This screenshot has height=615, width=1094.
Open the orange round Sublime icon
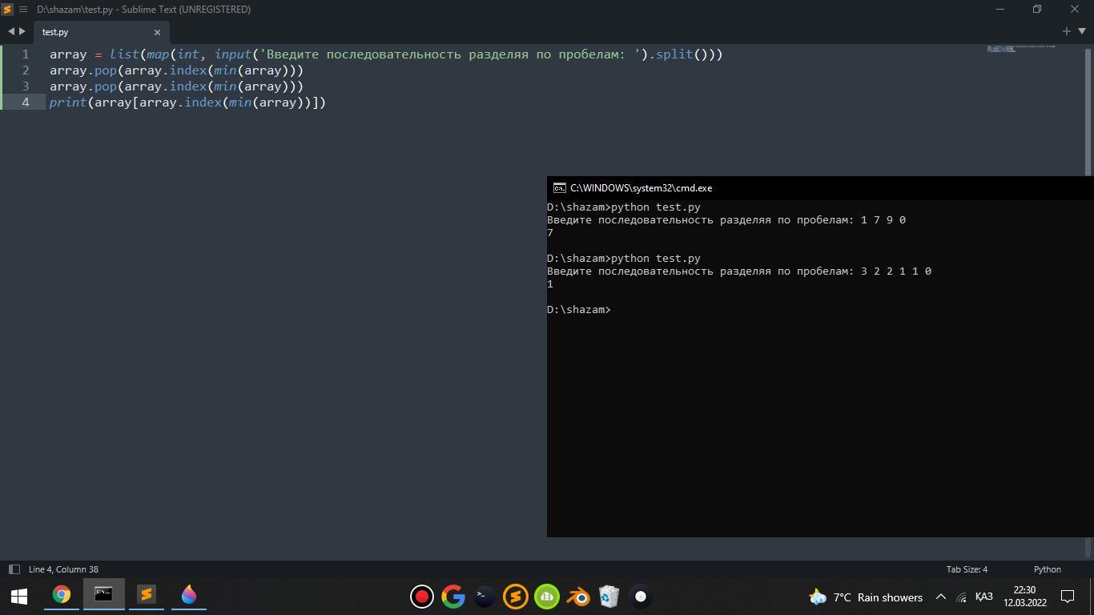point(515,597)
